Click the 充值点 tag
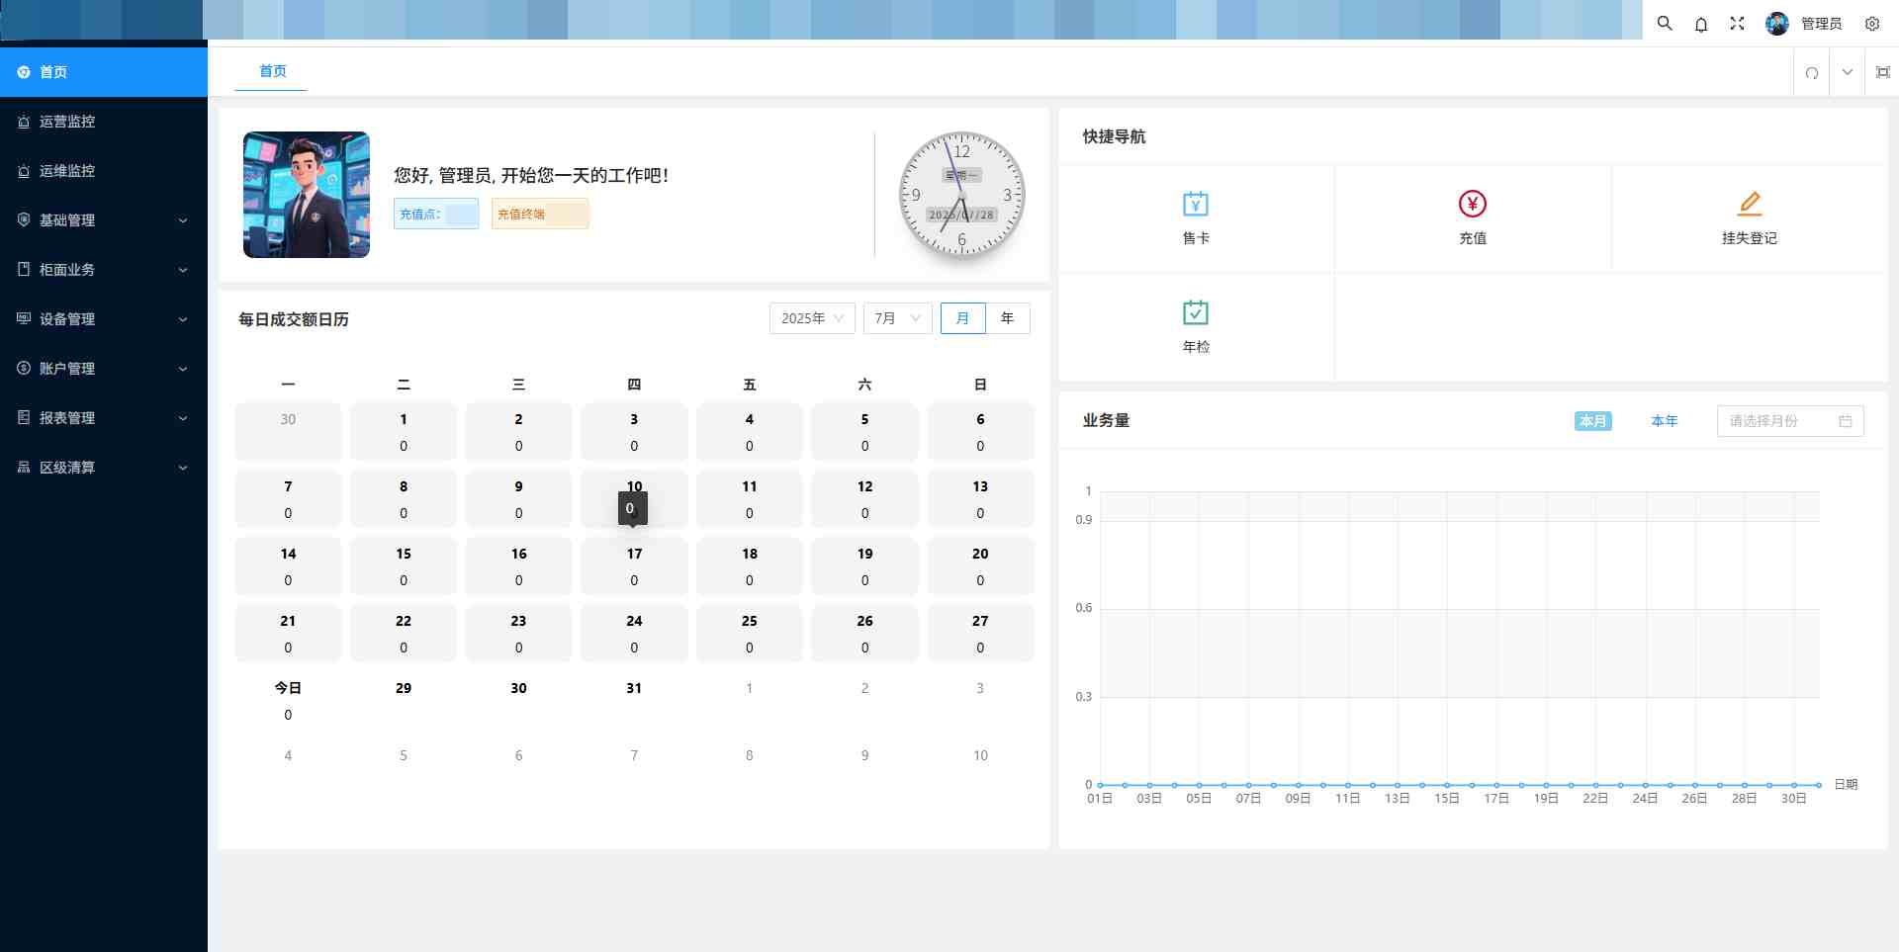The width and height of the screenshot is (1899, 952). pyautogui.click(x=436, y=214)
